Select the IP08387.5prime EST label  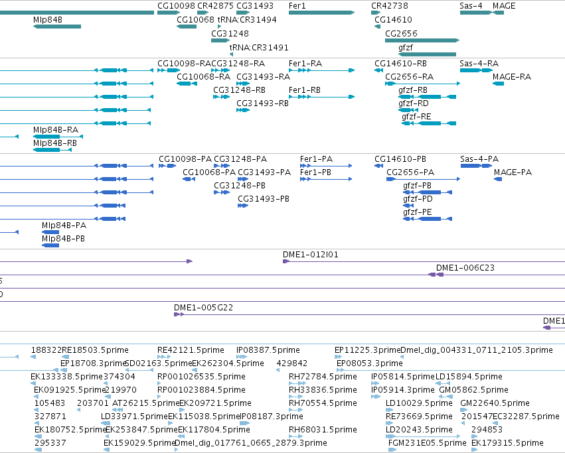[268, 350]
